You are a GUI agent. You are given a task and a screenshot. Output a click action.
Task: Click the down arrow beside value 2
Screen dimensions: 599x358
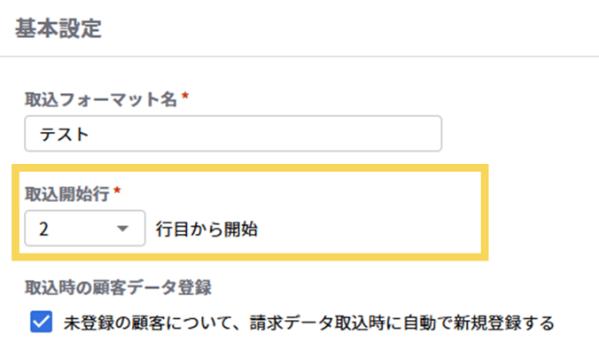pos(122,230)
